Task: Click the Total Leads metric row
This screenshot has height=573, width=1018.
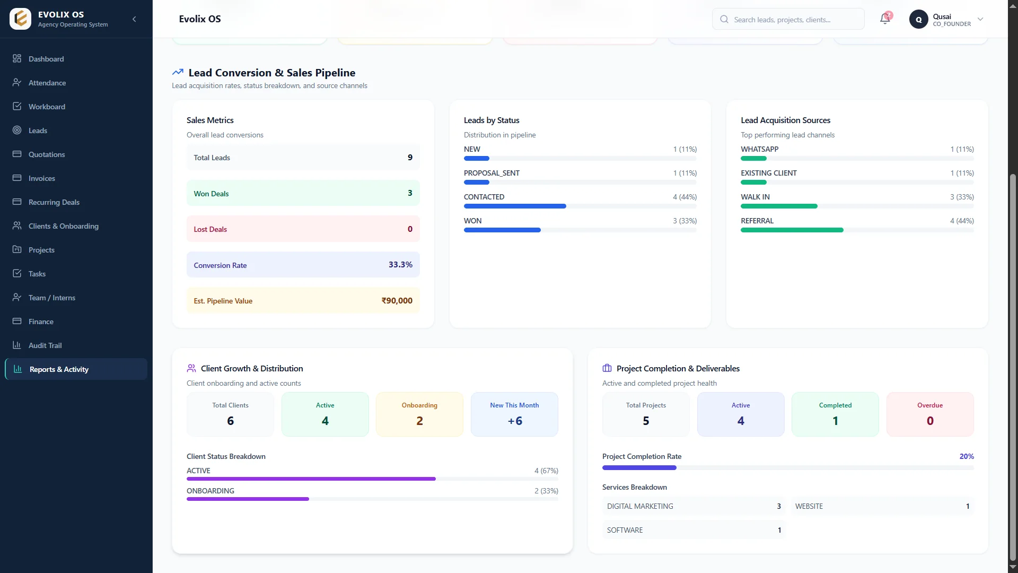Action: pyautogui.click(x=303, y=158)
